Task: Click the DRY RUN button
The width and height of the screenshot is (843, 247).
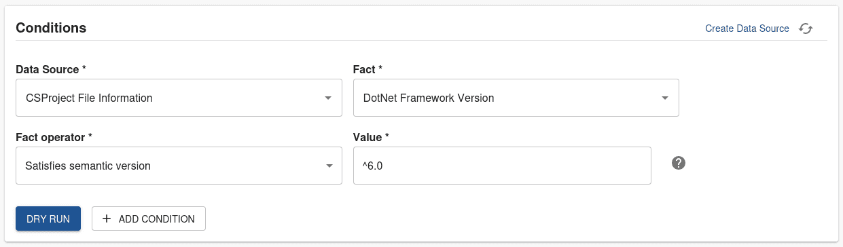Action: 48,218
